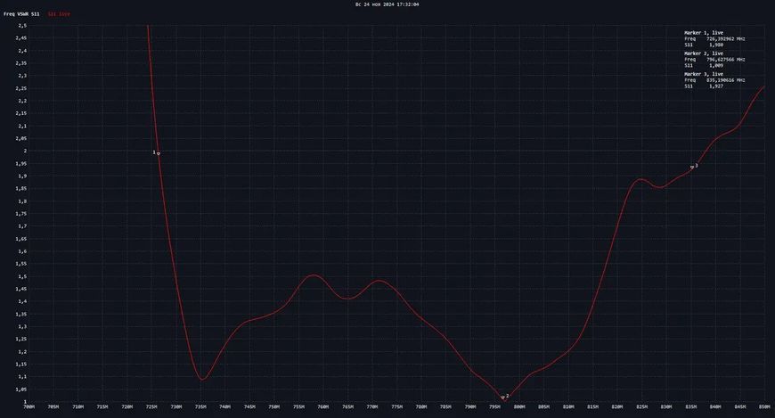
Task: Select marker 2 triangle at the curve minimum
Action: coord(502,398)
